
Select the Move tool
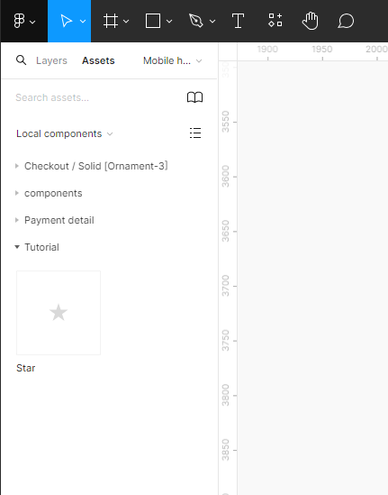click(x=66, y=21)
